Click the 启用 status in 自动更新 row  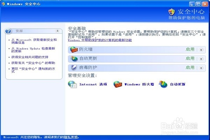point(190,58)
